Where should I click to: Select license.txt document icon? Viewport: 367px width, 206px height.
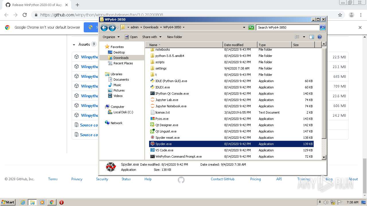153,112
